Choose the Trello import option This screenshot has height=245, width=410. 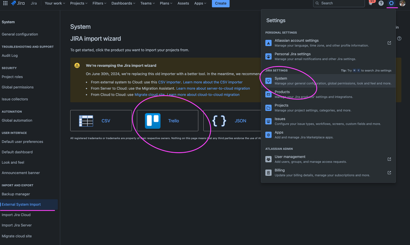tap(167, 121)
